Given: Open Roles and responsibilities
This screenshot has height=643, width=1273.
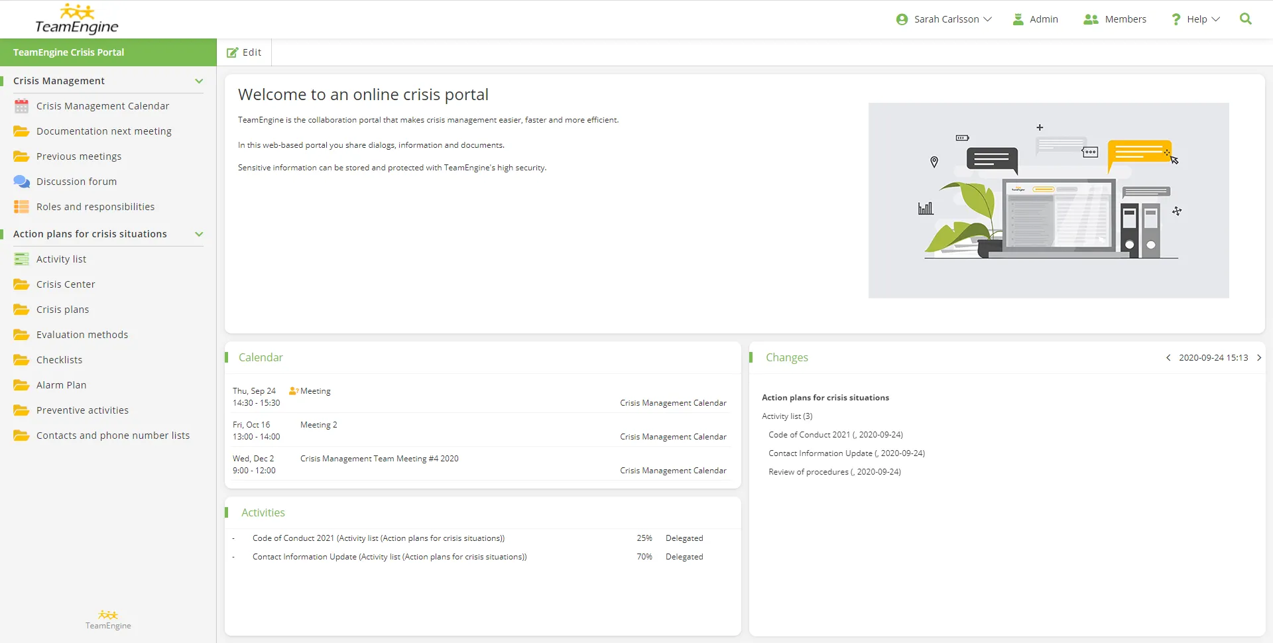Looking at the screenshot, I should point(95,207).
